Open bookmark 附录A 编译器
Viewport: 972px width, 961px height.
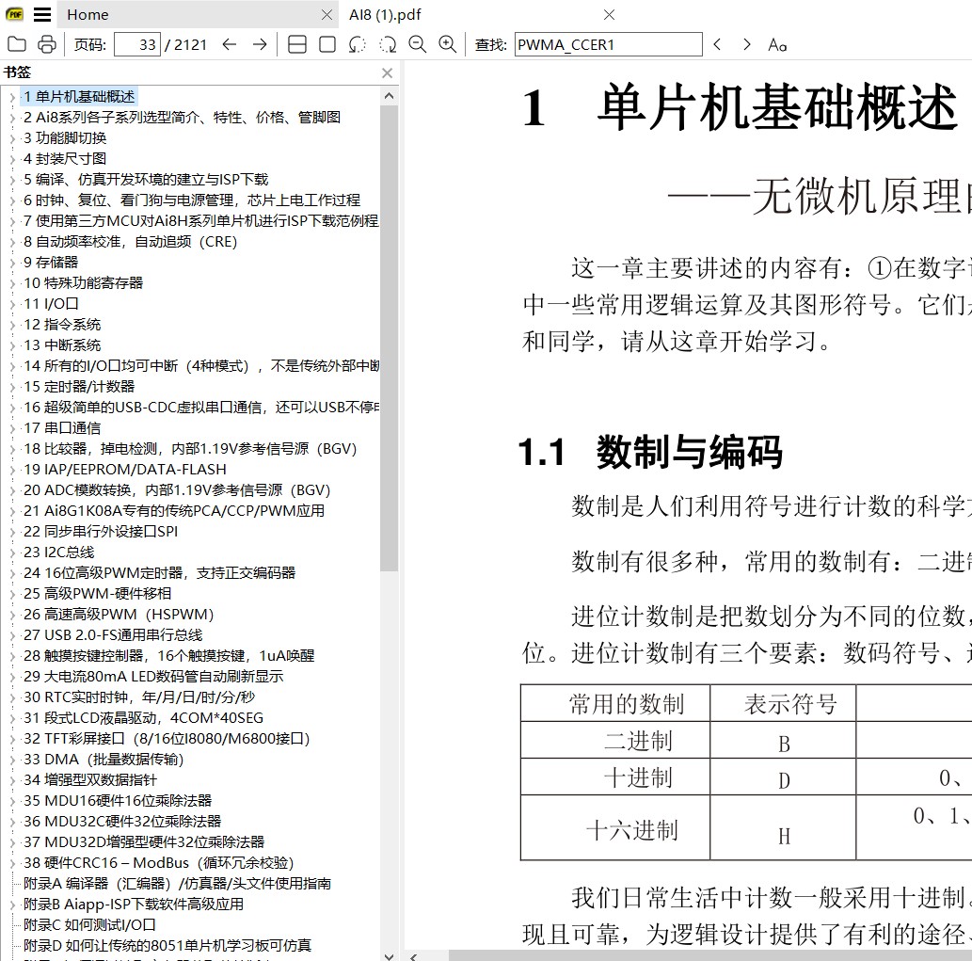pos(177,884)
